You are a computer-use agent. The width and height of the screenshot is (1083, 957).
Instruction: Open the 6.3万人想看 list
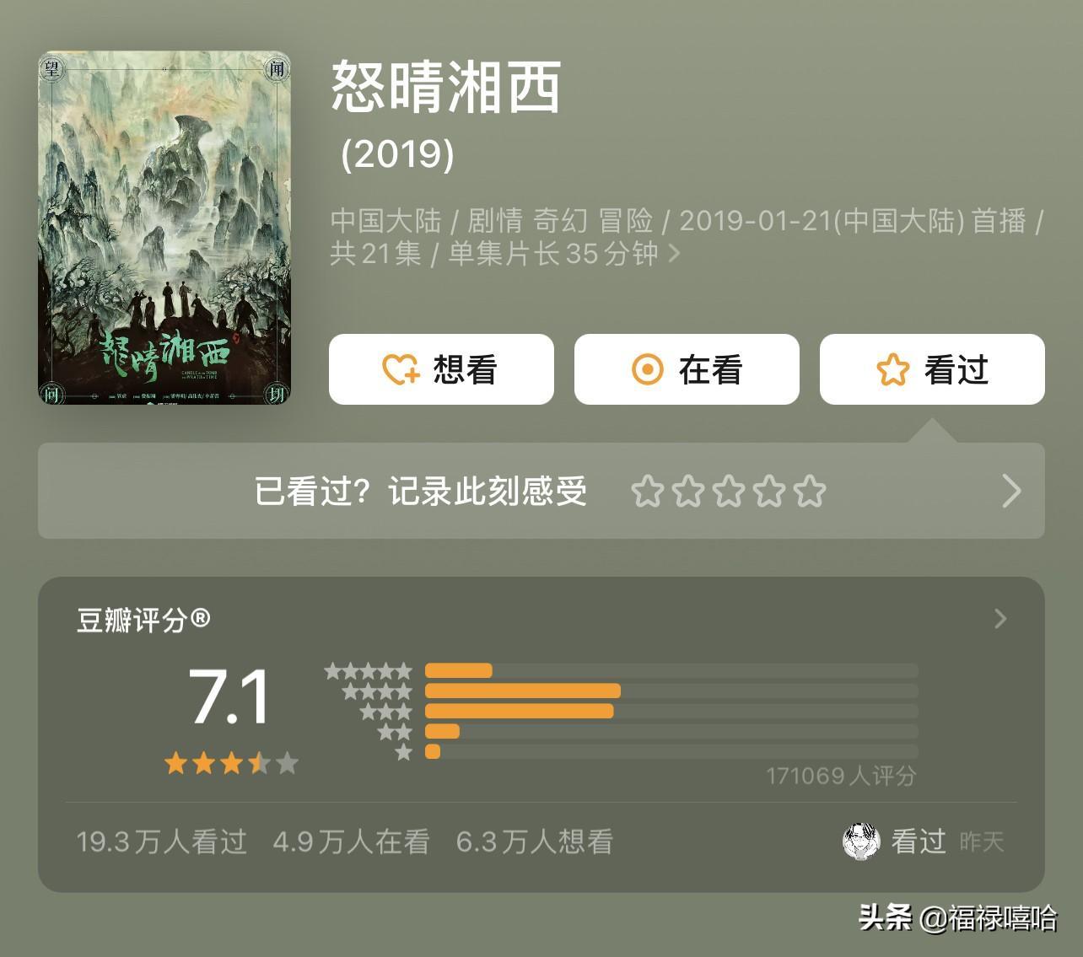534,841
